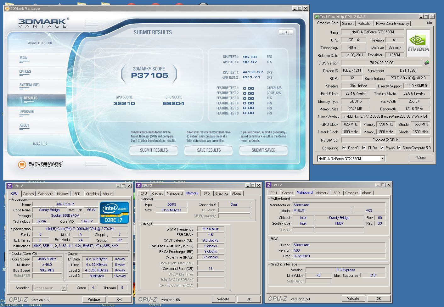Click the 3DMark Vantage logo
This screenshot has width=444, height=307.
click(x=43, y=23)
